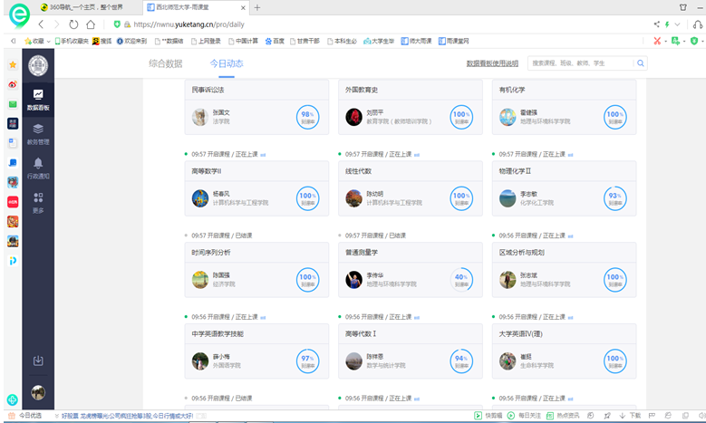Click 普通测量学 40% attendance ring
The height and width of the screenshot is (423, 706).
[461, 279]
